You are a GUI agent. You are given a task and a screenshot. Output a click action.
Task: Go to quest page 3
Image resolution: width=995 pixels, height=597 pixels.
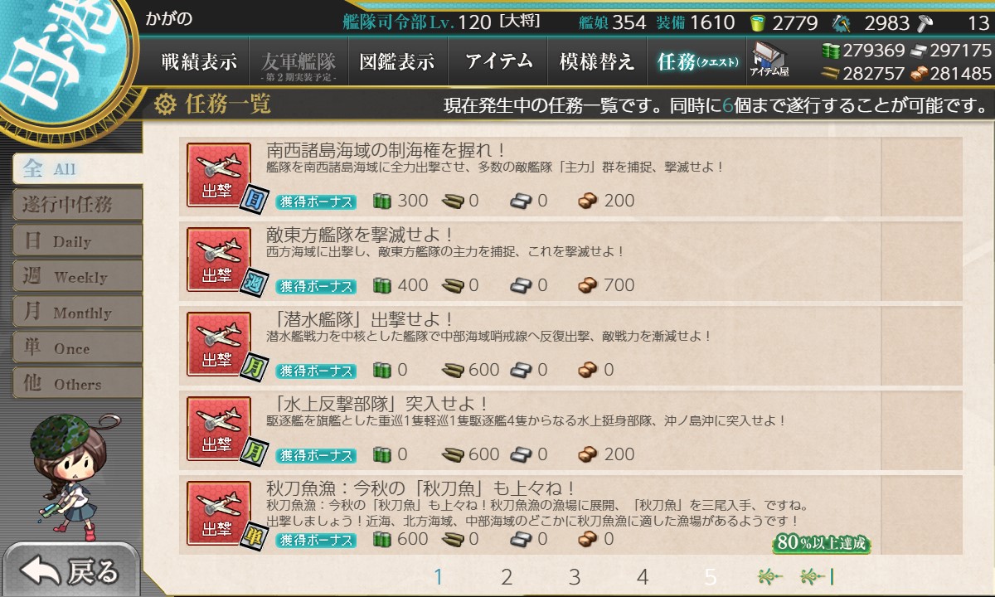[575, 576]
